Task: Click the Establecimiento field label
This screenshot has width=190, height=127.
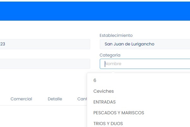Action: 116,35
